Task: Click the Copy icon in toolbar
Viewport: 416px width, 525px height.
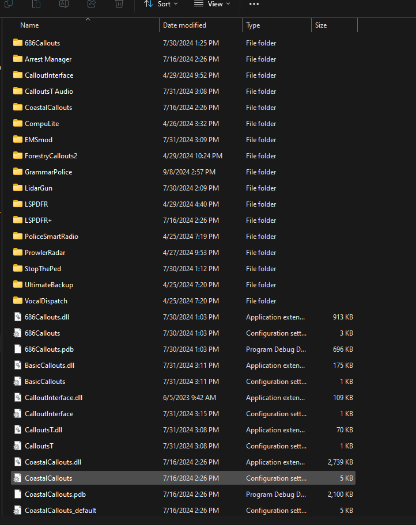Action: point(9,3)
